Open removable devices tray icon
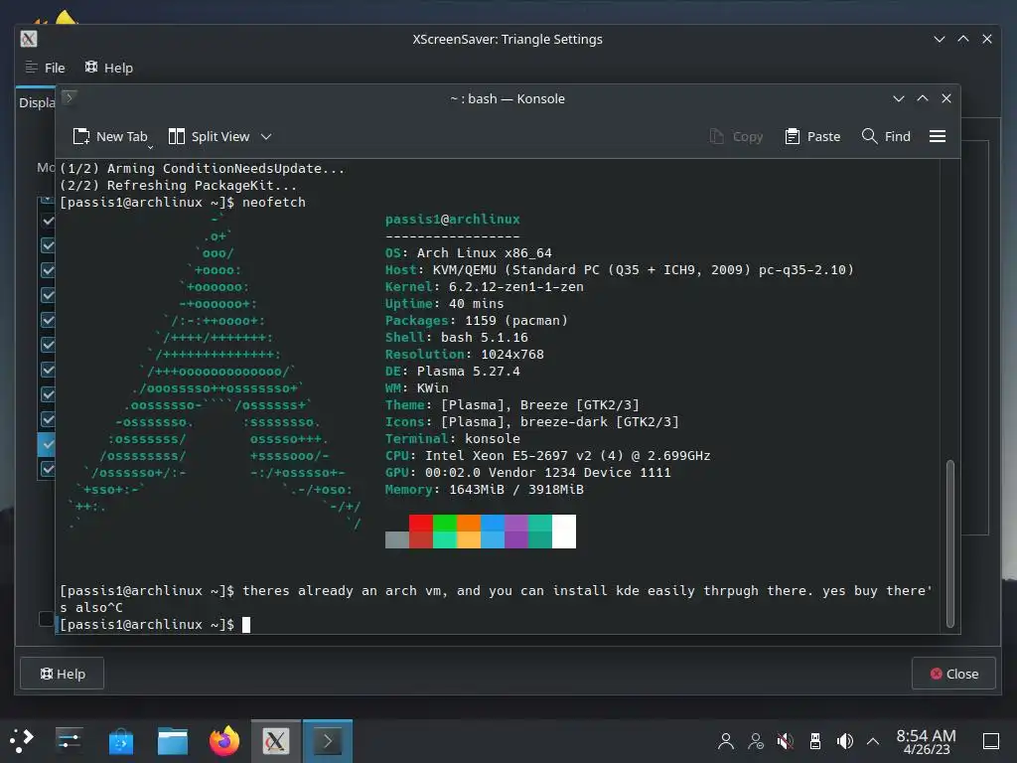 815,741
